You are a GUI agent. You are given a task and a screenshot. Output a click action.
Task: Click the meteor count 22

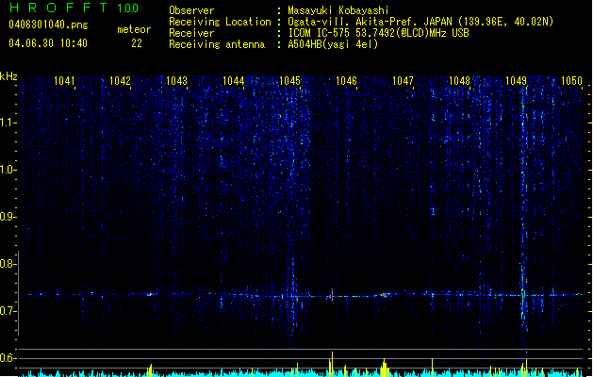pyautogui.click(x=137, y=43)
